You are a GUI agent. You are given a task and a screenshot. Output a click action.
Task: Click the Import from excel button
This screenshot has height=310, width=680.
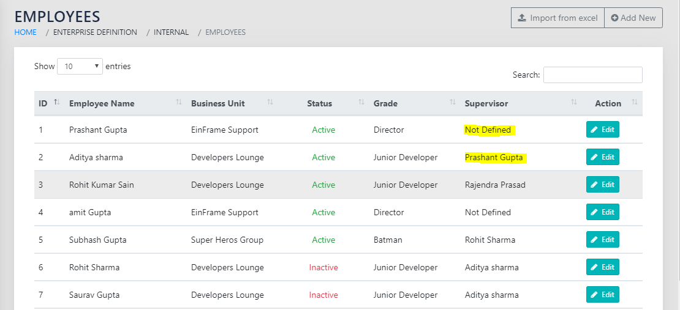click(557, 18)
